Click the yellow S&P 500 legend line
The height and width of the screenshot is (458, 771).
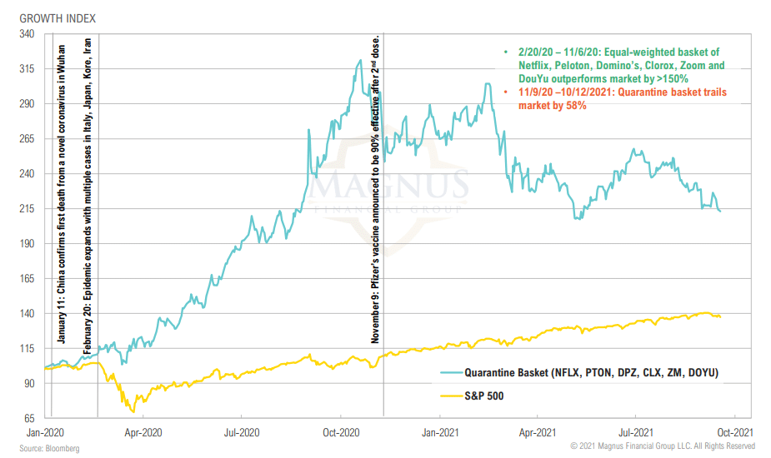click(452, 396)
